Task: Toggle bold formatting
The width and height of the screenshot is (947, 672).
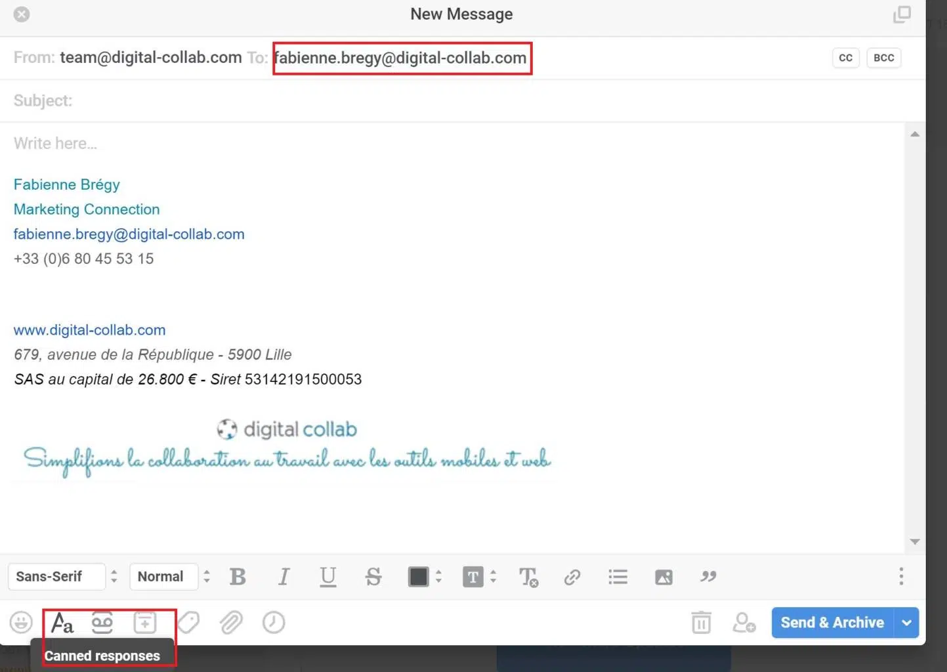Action: coord(238,577)
